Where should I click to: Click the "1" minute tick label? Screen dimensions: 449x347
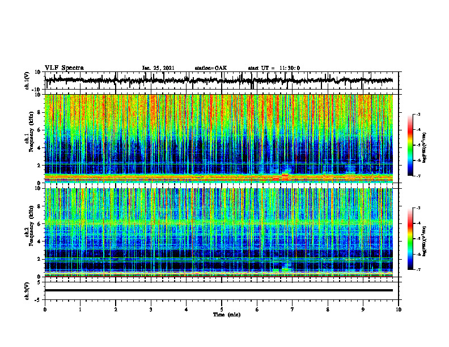click(x=80, y=310)
